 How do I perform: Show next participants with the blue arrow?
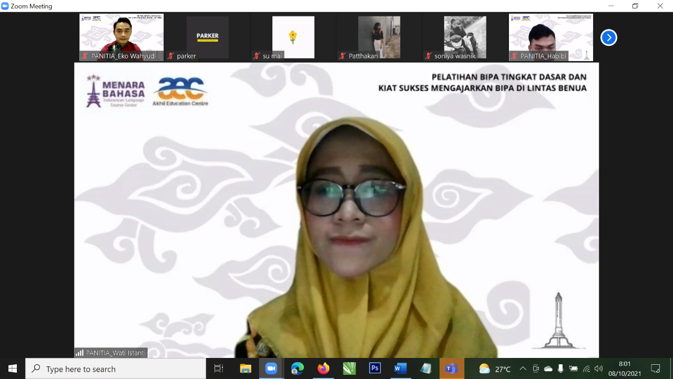(x=608, y=37)
